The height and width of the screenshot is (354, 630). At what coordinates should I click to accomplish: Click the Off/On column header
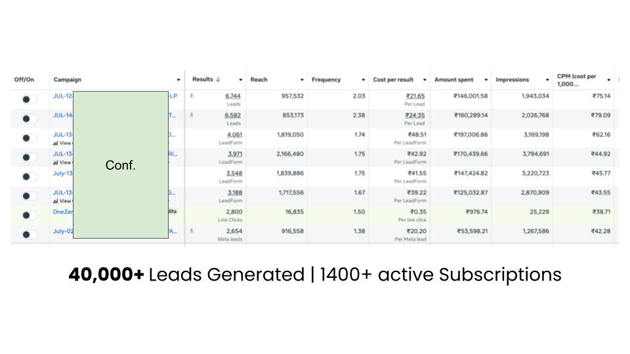tap(24, 80)
